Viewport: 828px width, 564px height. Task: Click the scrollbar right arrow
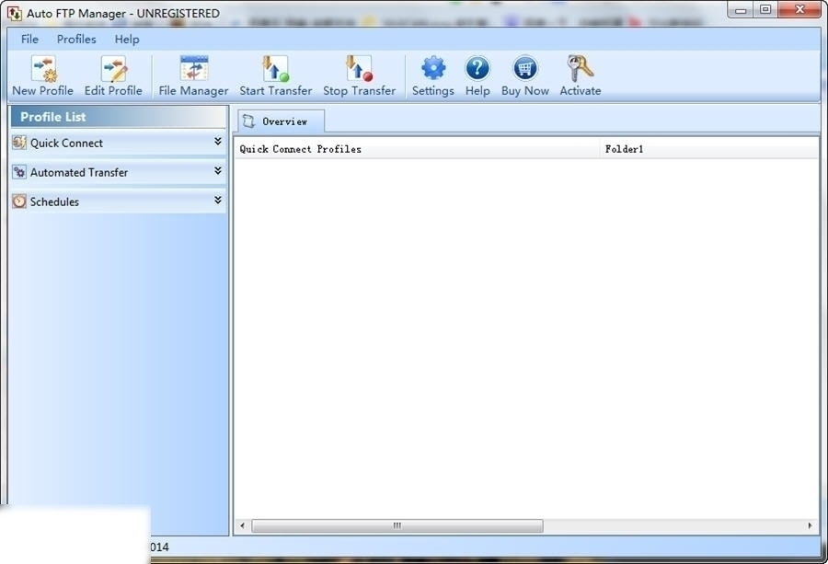coord(810,525)
